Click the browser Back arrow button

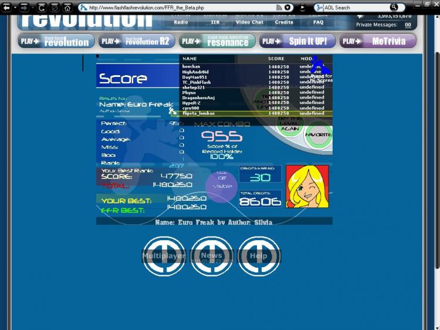pyautogui.click(x=6, y=8)
